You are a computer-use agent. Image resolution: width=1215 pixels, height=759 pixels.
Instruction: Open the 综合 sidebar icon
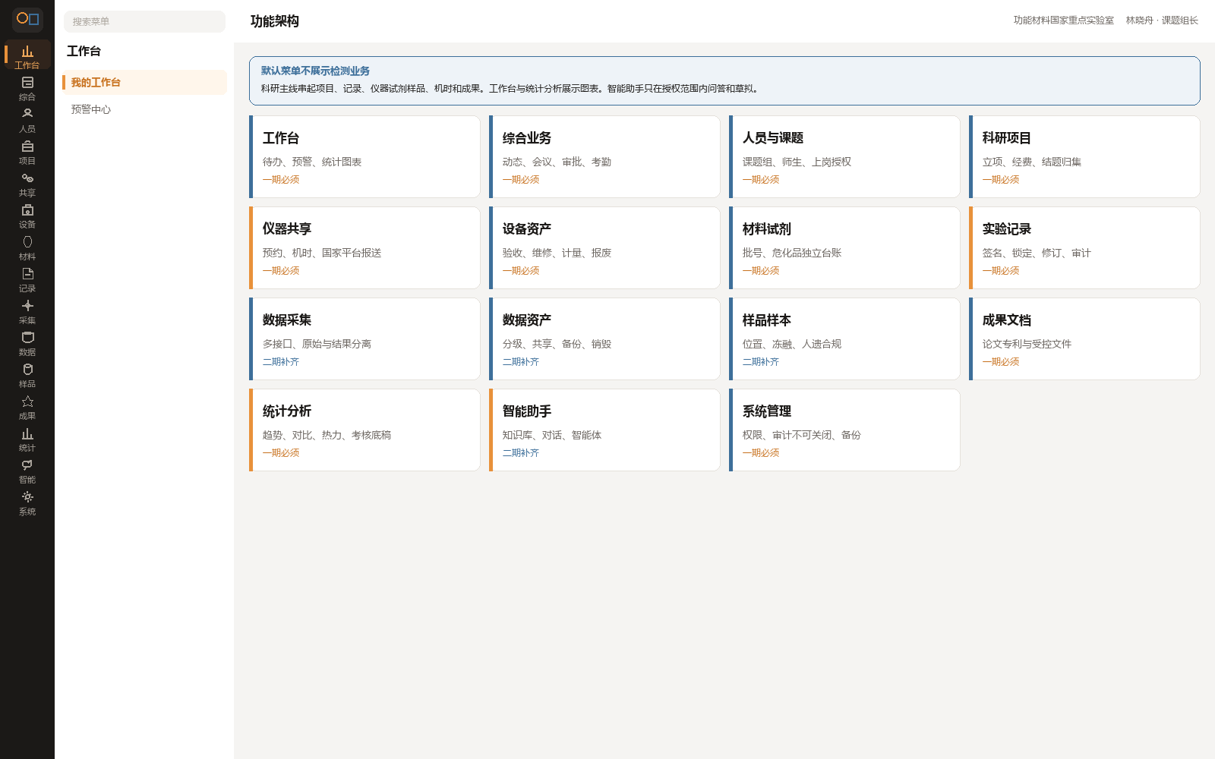click(x=27, y=88)
